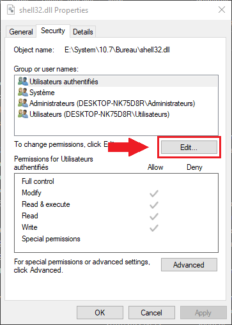Click the greyed-out Apply button
Screen dimensions: 232x325
[203, 313]
